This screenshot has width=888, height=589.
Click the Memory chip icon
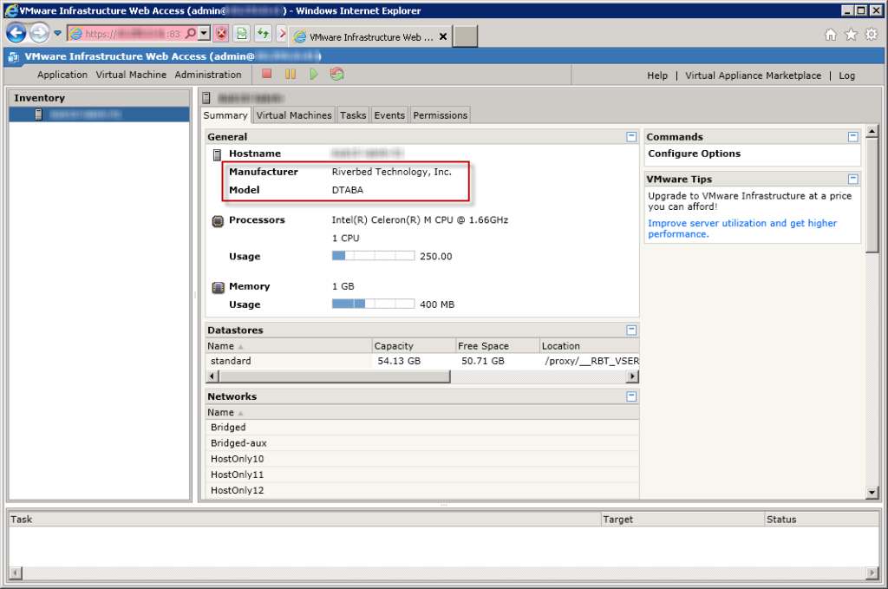218,287
